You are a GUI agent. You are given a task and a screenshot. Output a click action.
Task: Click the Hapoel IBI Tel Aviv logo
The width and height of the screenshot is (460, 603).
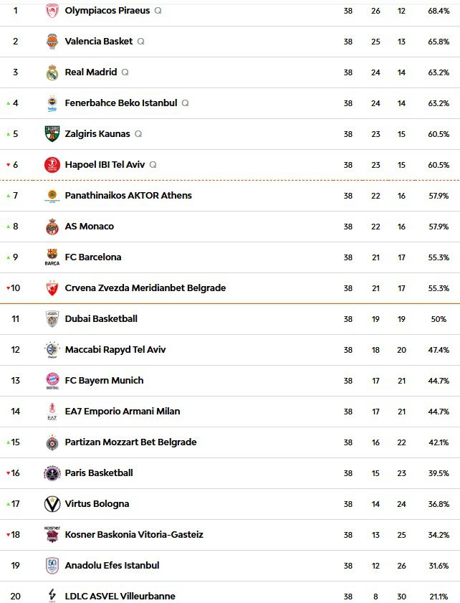click(x=52, y=165)
